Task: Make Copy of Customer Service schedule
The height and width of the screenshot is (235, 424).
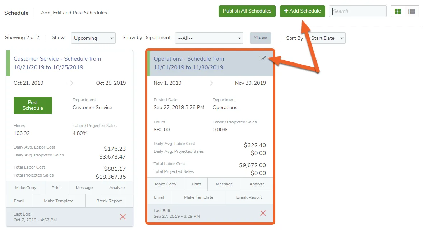Action: point(26,188)
